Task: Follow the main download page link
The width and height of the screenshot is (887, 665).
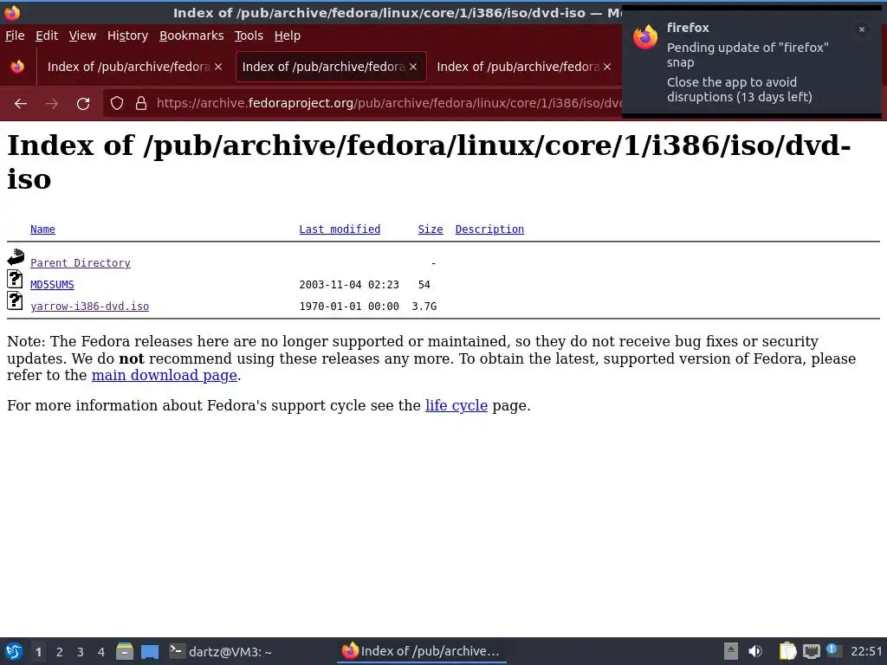Action: pyautogui.click(x=164, y=376)
